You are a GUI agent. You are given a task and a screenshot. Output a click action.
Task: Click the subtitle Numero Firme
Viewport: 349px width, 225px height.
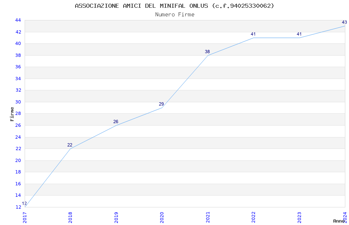(x=175, y=15)
